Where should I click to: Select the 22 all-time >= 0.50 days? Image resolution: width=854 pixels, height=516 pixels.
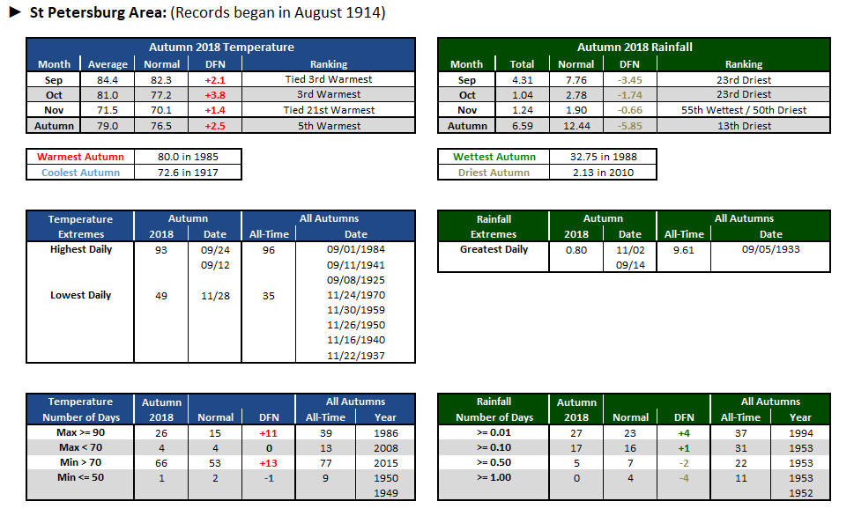point(740,463)
